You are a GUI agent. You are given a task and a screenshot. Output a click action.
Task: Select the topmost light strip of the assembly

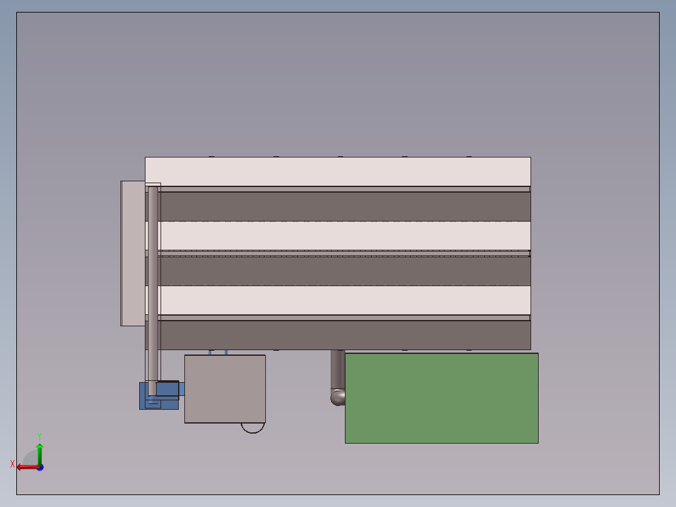tap(338, 171)
